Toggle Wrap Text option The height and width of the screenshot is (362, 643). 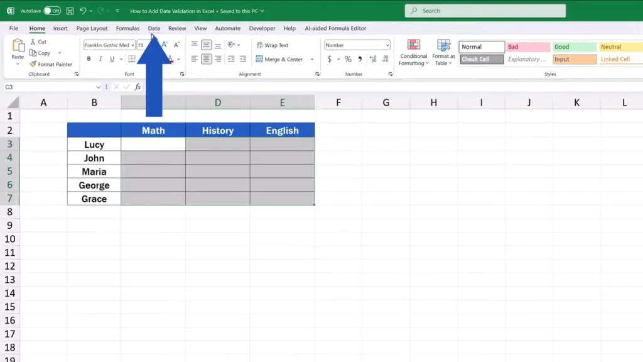pos(272,45)
